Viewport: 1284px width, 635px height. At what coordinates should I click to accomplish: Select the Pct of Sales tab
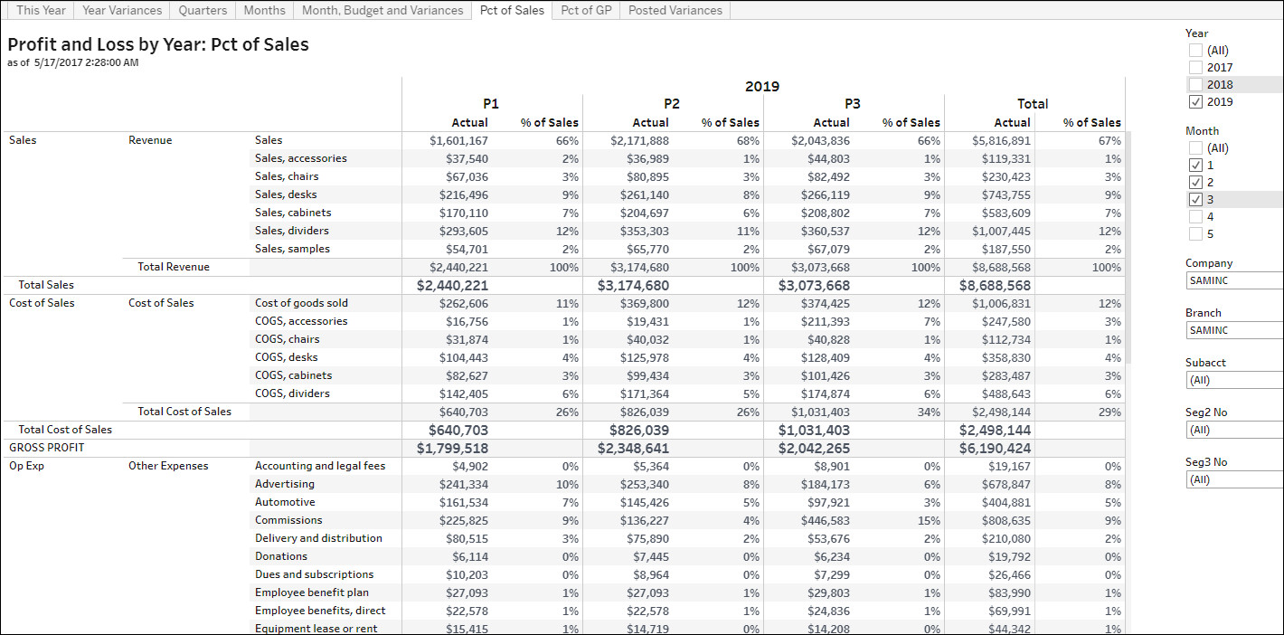pos(512,11)
